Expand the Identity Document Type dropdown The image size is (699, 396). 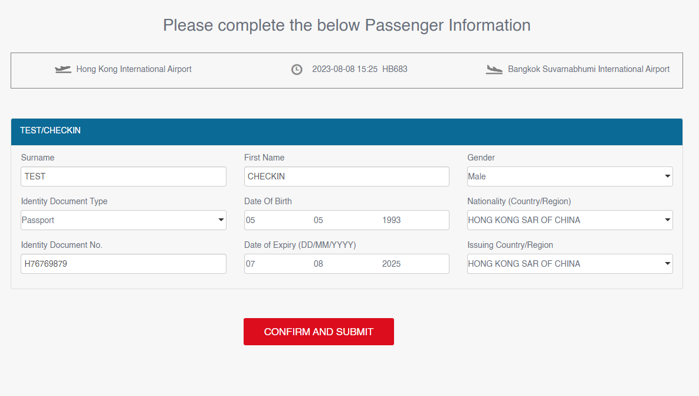click(123, 220)
